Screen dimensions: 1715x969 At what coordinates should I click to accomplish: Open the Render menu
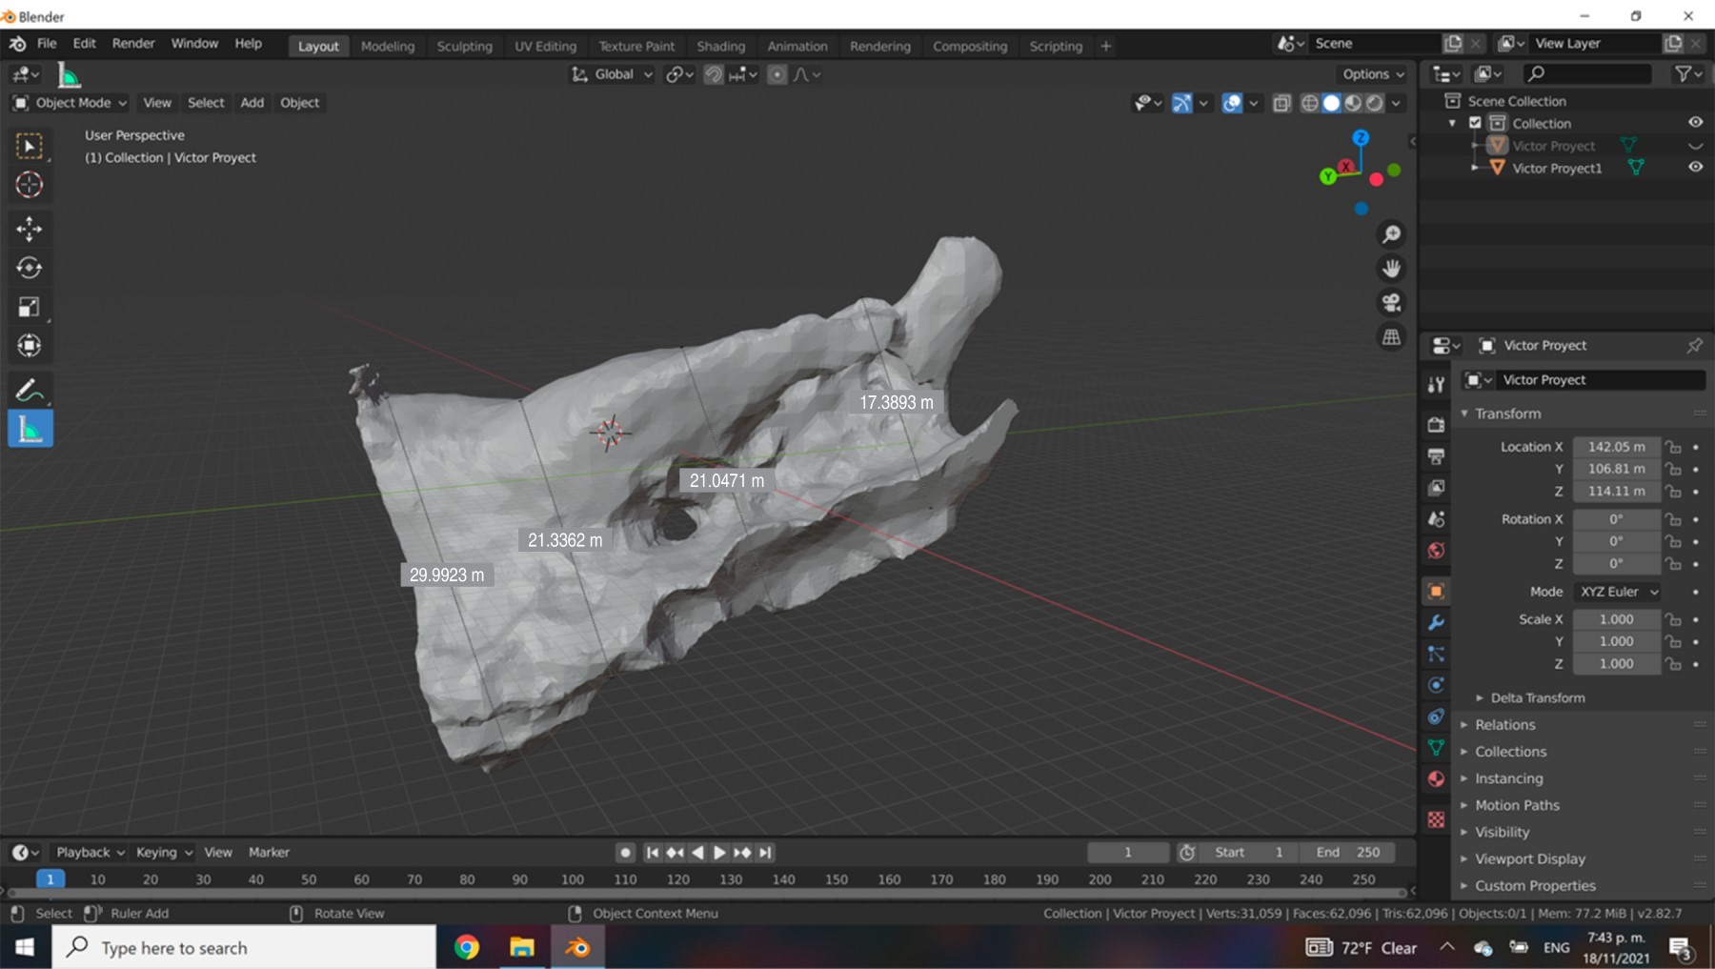click(x=133, y=44)
